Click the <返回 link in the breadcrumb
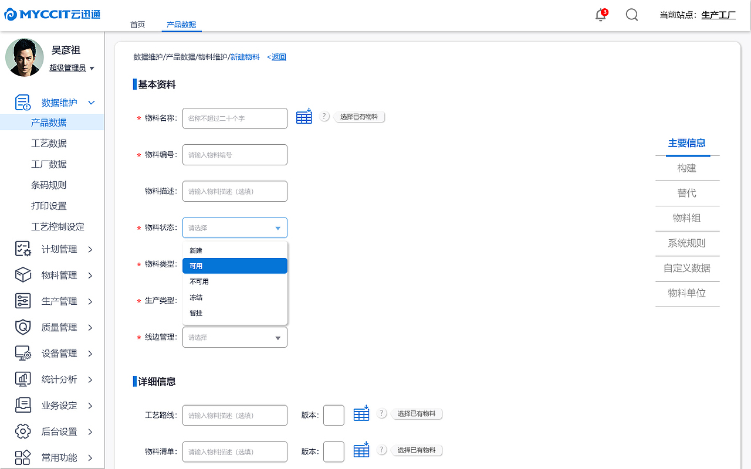This screenshot has width=751, height=469. point(276,57)
